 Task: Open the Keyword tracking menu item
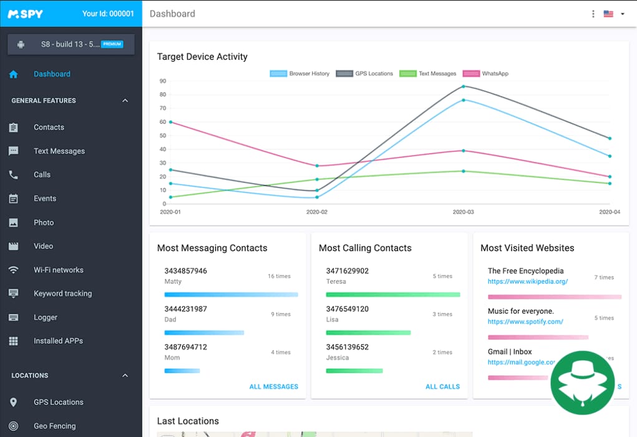62,294
